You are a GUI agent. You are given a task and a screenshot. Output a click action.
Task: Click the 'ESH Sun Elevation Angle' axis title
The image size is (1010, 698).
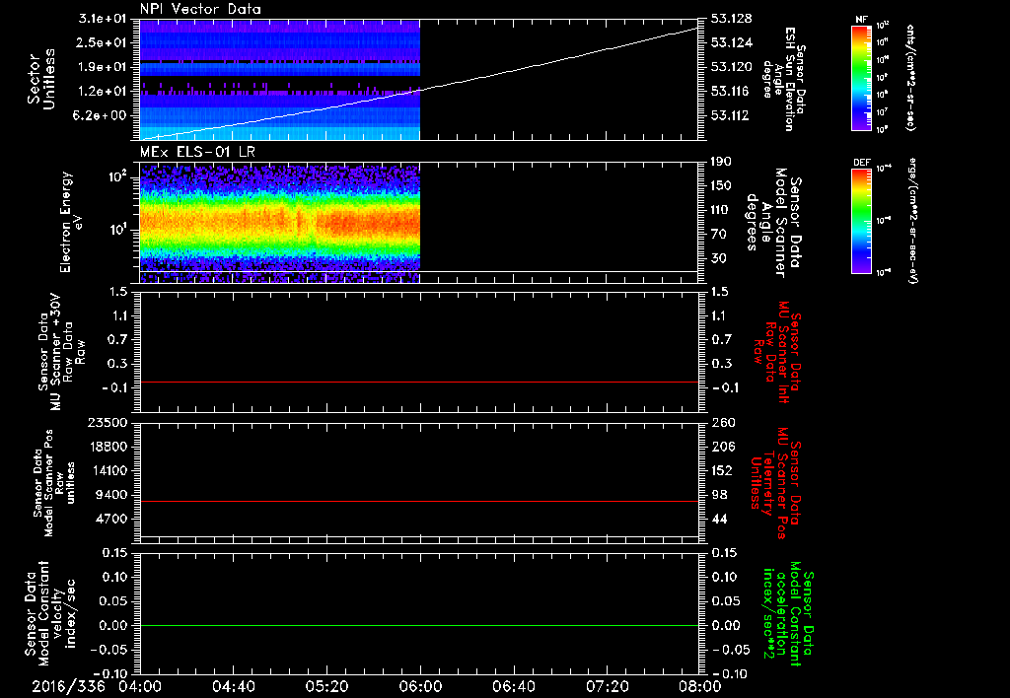point(784,79)
